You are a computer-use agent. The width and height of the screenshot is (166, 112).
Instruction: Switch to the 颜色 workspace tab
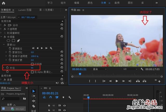click(90, 3)
